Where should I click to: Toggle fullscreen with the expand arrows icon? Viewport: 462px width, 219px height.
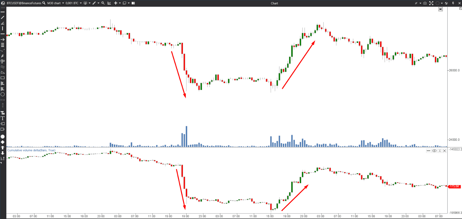431,3
